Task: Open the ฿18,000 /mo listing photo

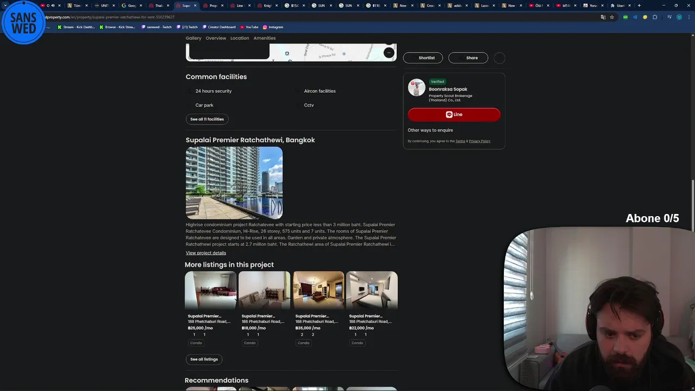Action: coord(264,291)
